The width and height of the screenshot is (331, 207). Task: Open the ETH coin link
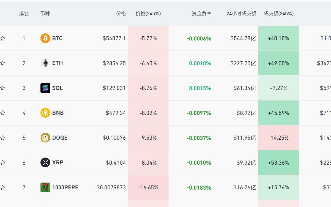click(x=58, y=63)
